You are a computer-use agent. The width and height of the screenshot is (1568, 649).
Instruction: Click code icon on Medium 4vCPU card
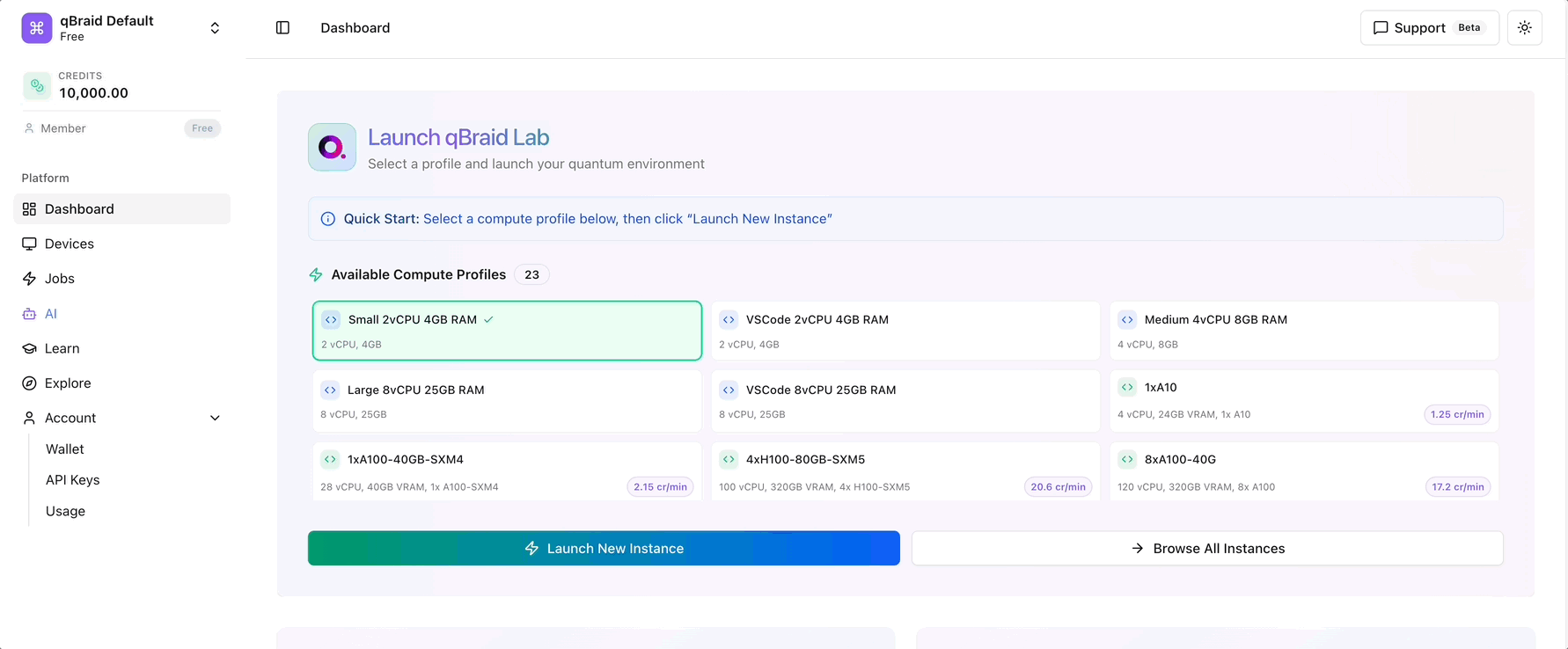point(1127,320)
